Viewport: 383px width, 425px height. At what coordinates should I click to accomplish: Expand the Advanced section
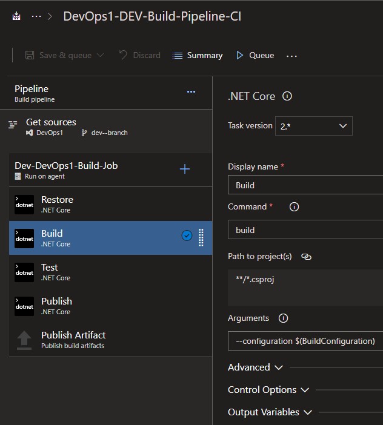[255, 367]
